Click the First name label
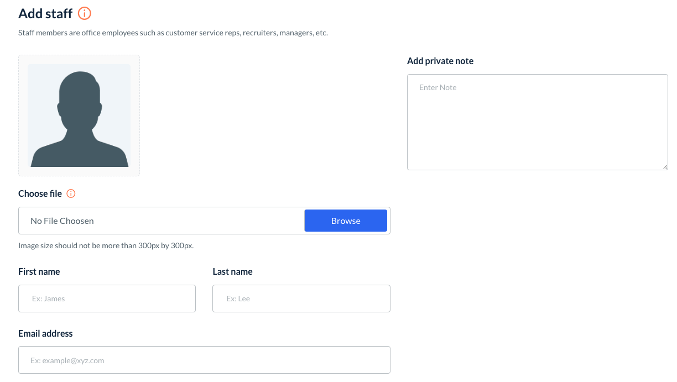The width and height of the screenshot is (677, 382). coord(39,271)
